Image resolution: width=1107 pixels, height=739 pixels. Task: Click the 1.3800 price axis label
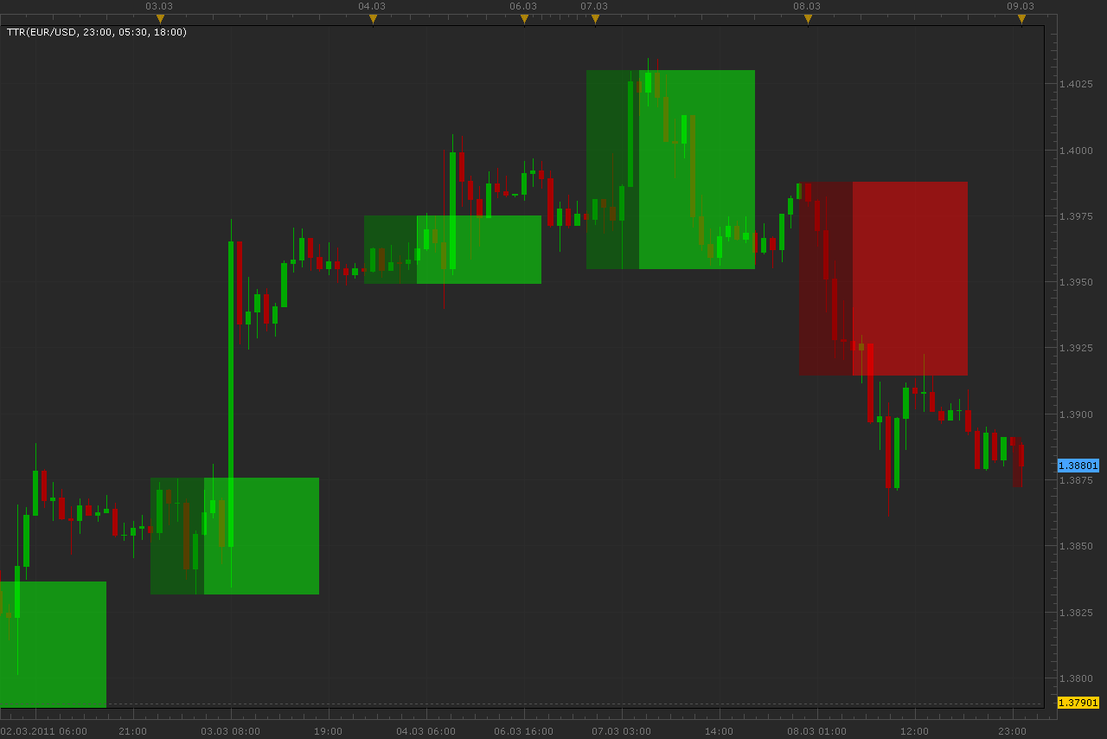coord(1077,678)
